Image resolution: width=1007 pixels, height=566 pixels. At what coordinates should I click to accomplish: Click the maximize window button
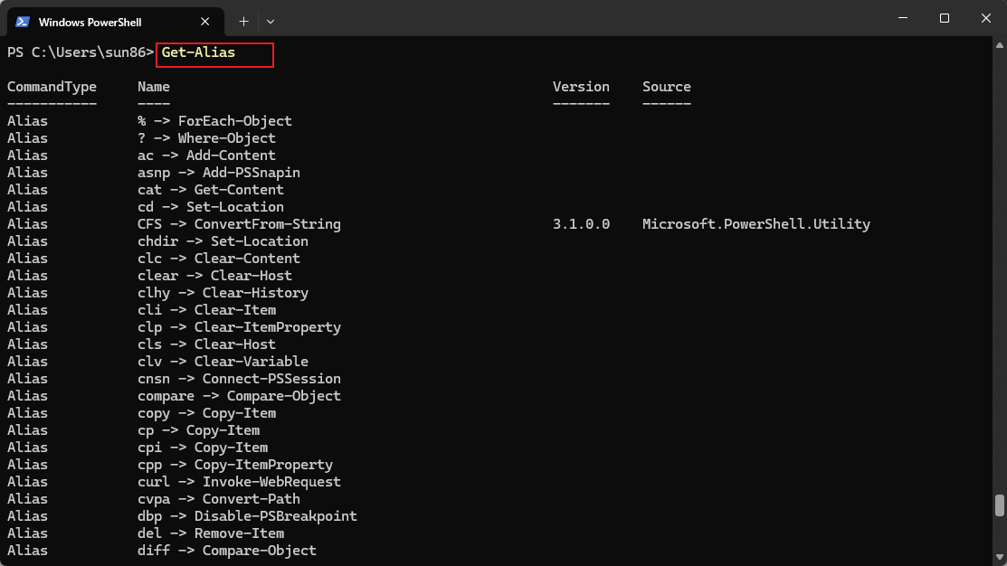944,18
